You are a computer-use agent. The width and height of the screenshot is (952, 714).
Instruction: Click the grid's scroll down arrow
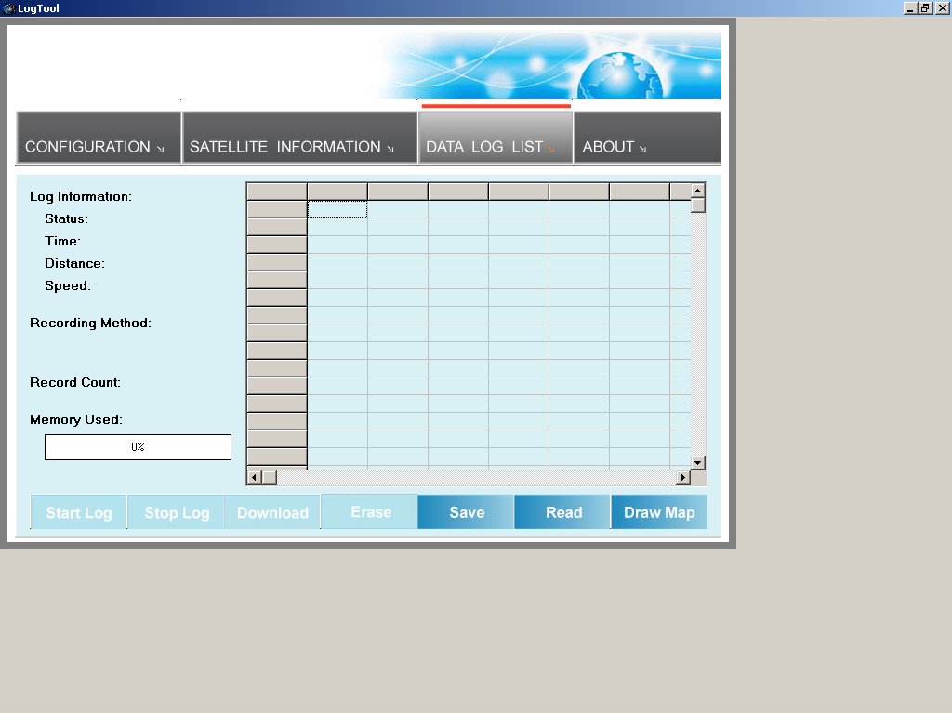pos(698,462)
